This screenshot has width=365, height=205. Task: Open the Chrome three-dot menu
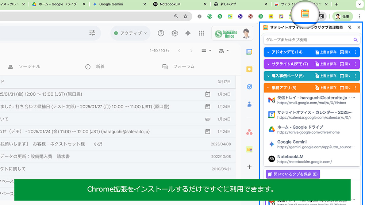[359, 16]
